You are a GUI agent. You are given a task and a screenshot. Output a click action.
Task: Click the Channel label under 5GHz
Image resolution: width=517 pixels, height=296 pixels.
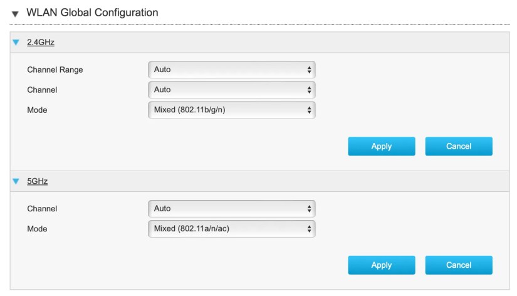click(x=42, y=208)
